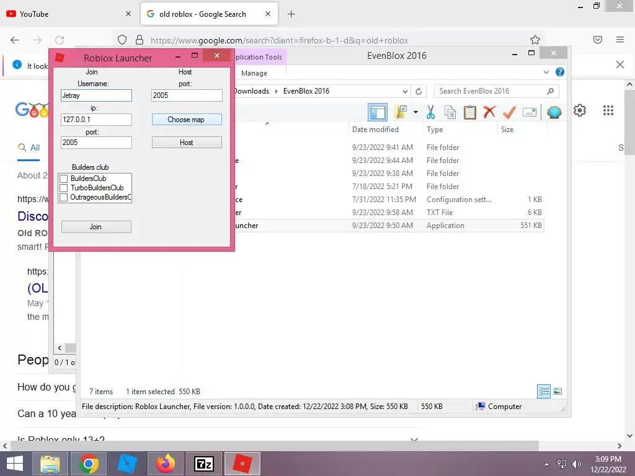Edit the ip field 127.0.0.1
The width and height of the screenshot is (635, 476).
[x=96, y=120]
